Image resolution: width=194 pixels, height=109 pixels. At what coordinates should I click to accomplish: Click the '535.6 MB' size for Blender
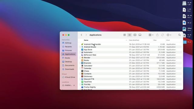click(x=161, y=58)
